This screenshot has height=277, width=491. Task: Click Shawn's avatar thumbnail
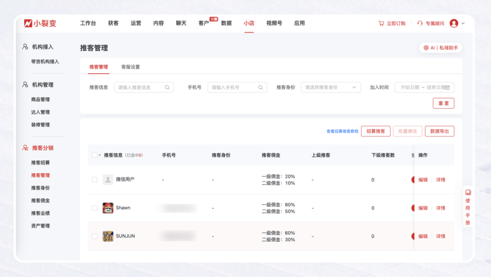108,208
